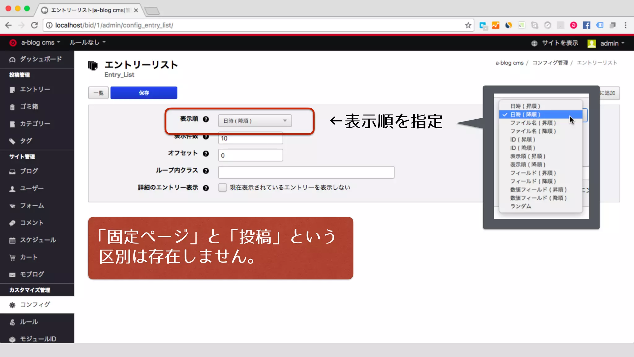
Task: Open the 表示順 dropdown
Action: pyautogui.click(x=255, y=121)
